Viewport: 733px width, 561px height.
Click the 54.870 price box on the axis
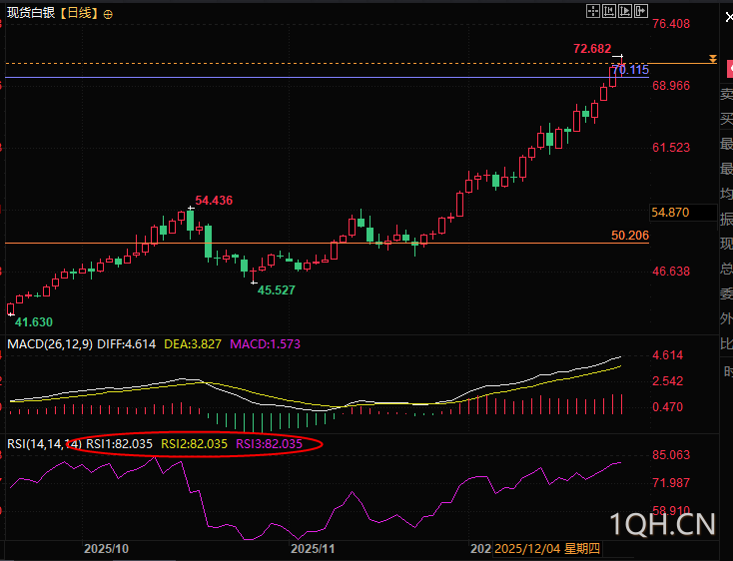pos(683,213)
